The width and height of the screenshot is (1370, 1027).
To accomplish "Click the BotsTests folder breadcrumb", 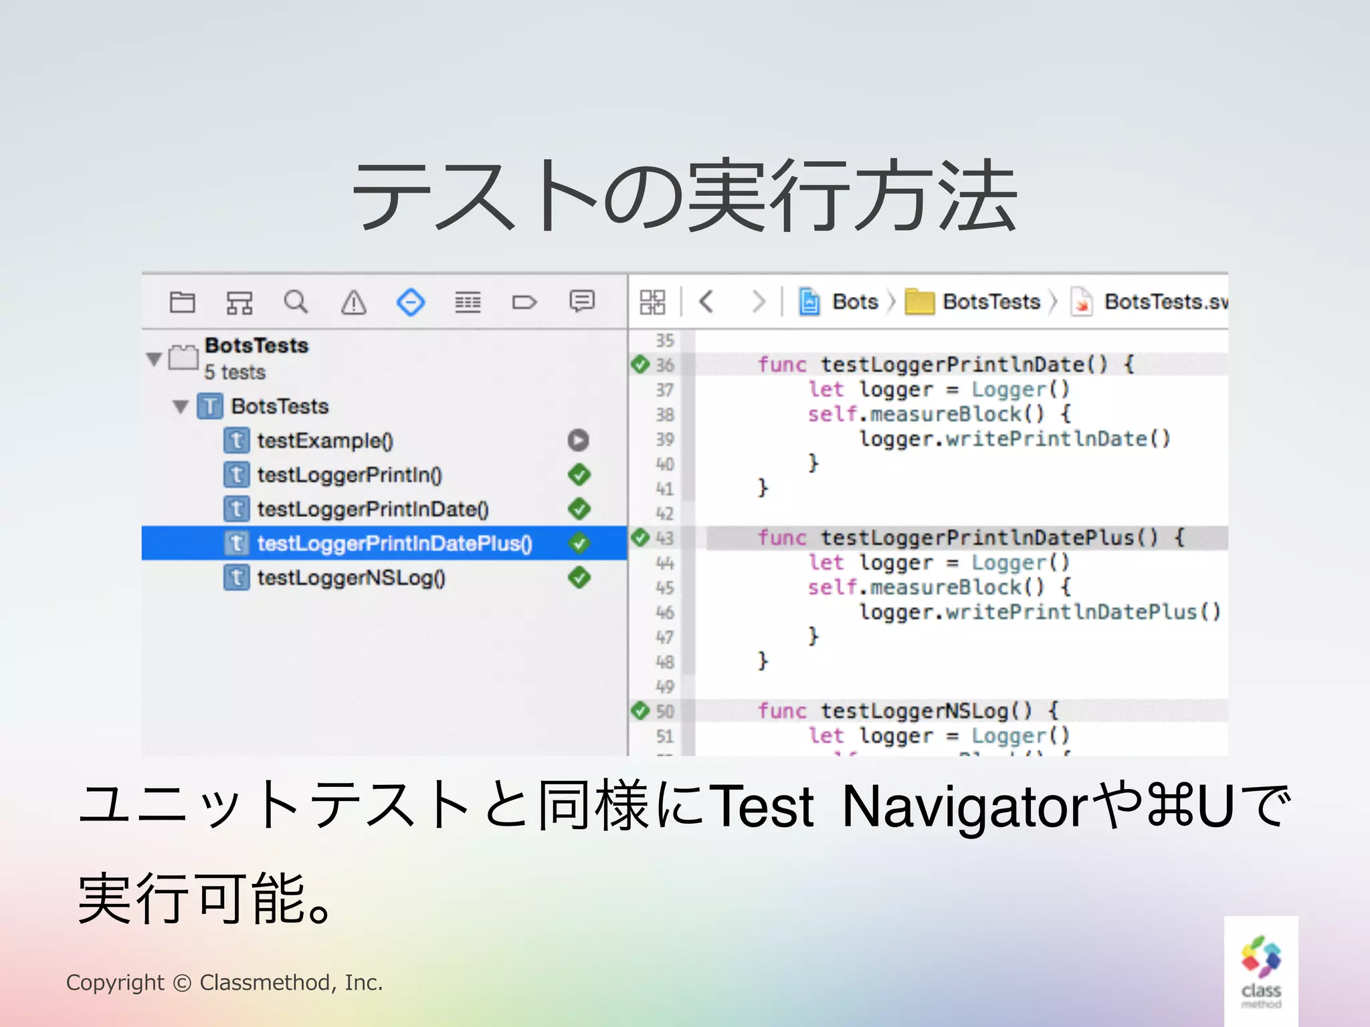I will point(973,302).
